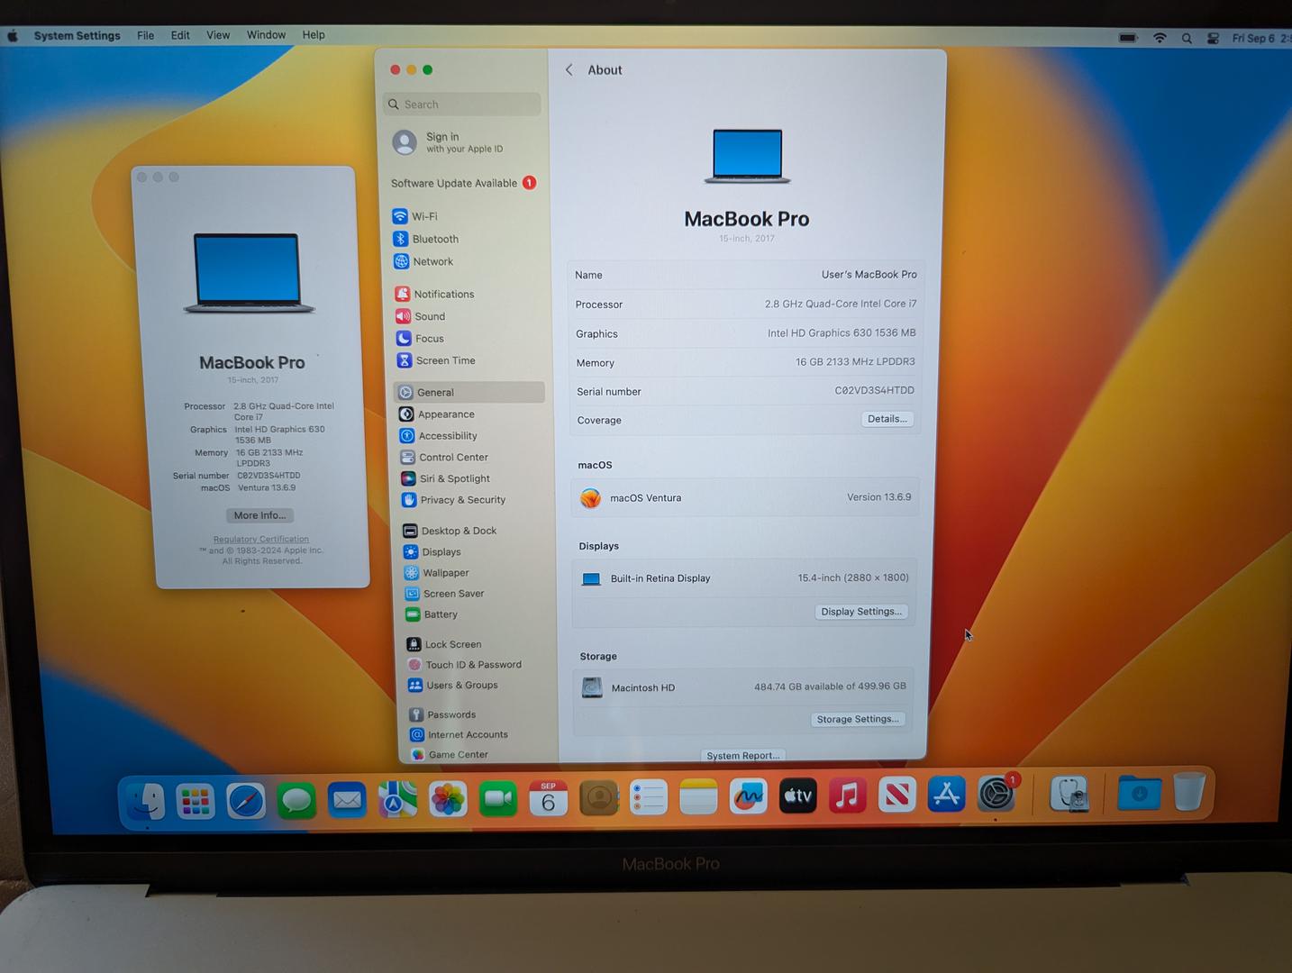Open the Help menu

[x=314, y=35]
